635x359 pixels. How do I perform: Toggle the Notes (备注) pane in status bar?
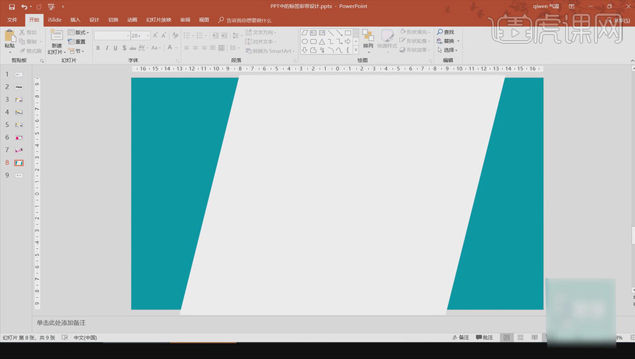point(461,337)
